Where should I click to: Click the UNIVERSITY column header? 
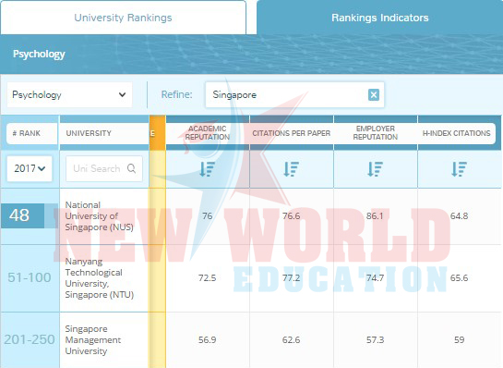coord(103,133)
